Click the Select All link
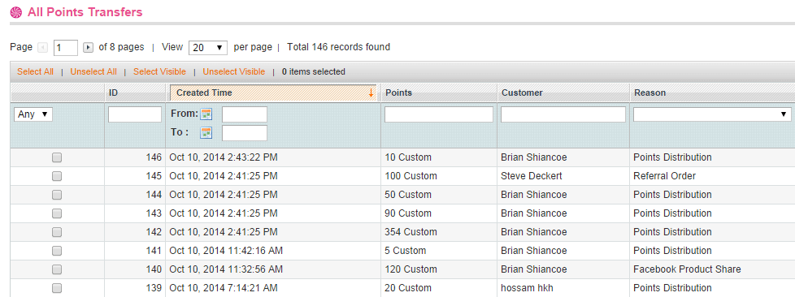 click(35, 72)
